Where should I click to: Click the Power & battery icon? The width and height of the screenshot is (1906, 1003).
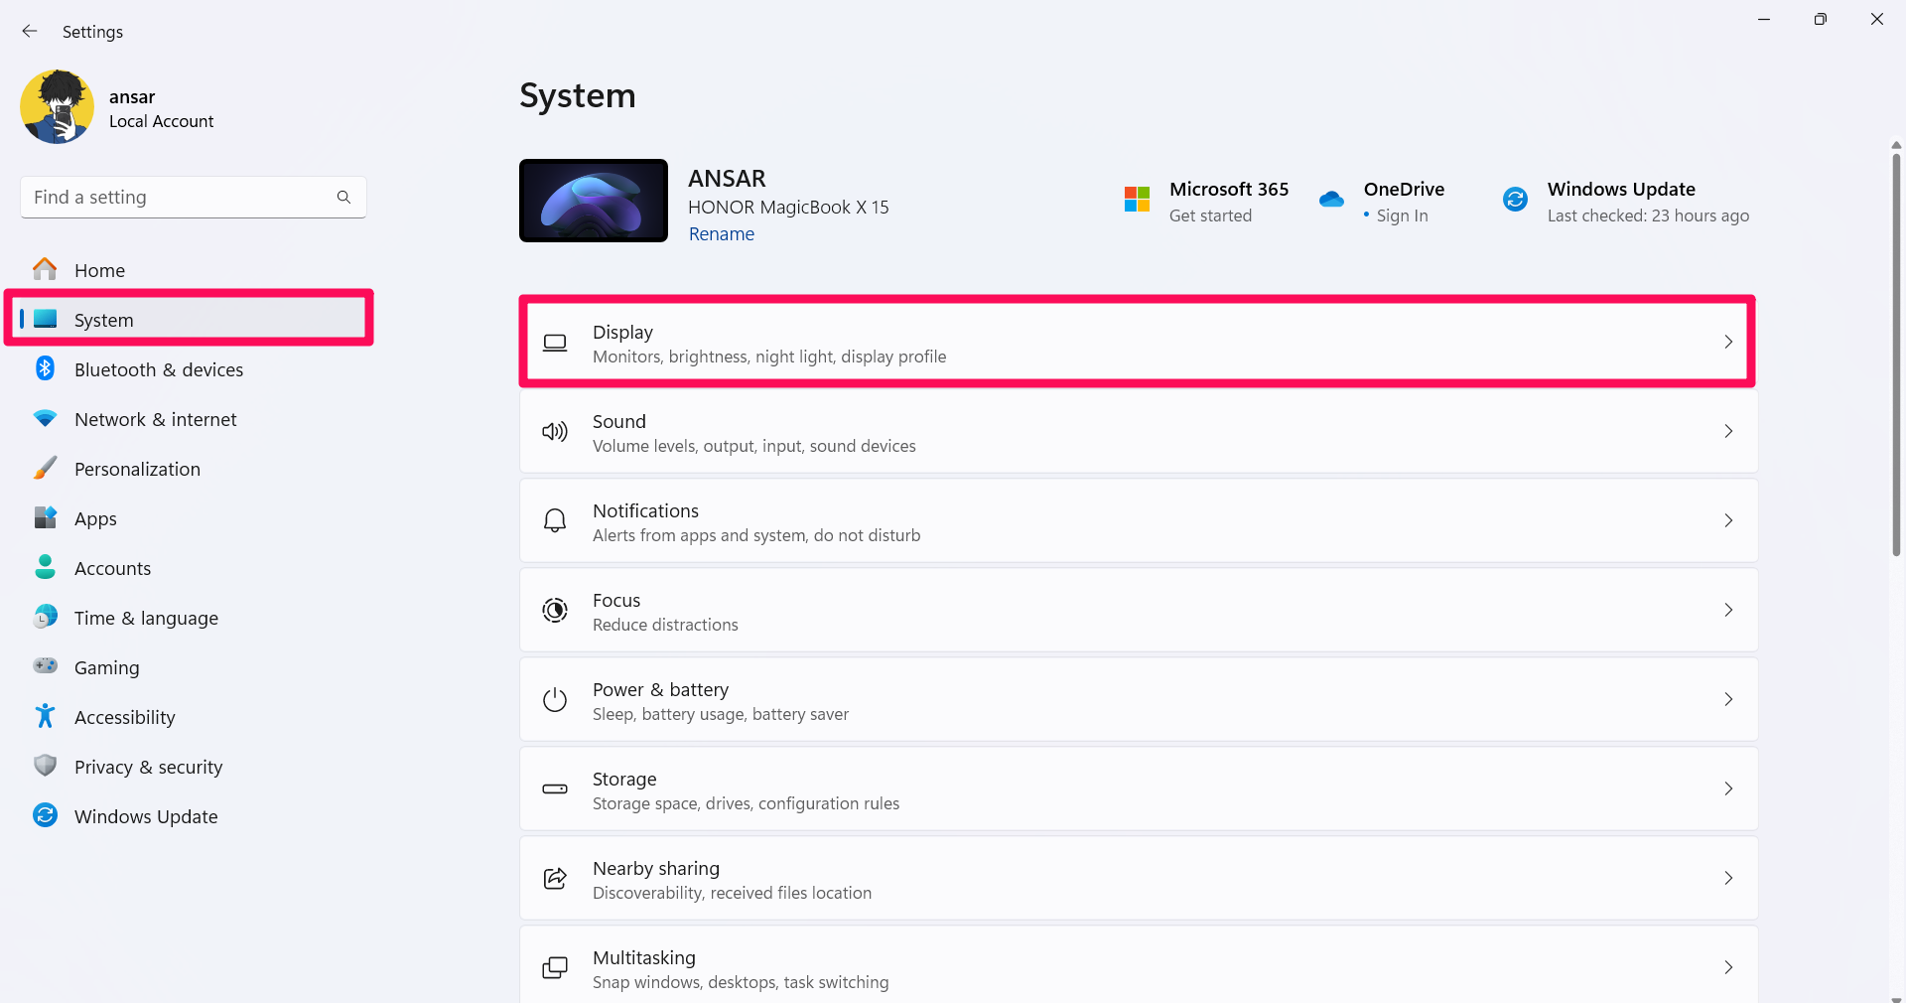(555, 699)
